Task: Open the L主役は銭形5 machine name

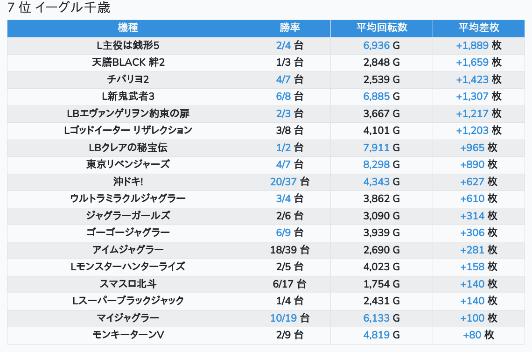Action: (x=128, y=45)
